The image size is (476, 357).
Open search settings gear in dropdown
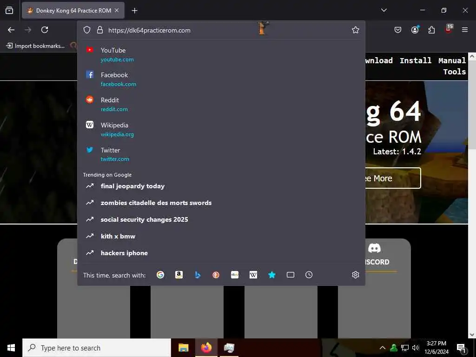click(356, 275)
